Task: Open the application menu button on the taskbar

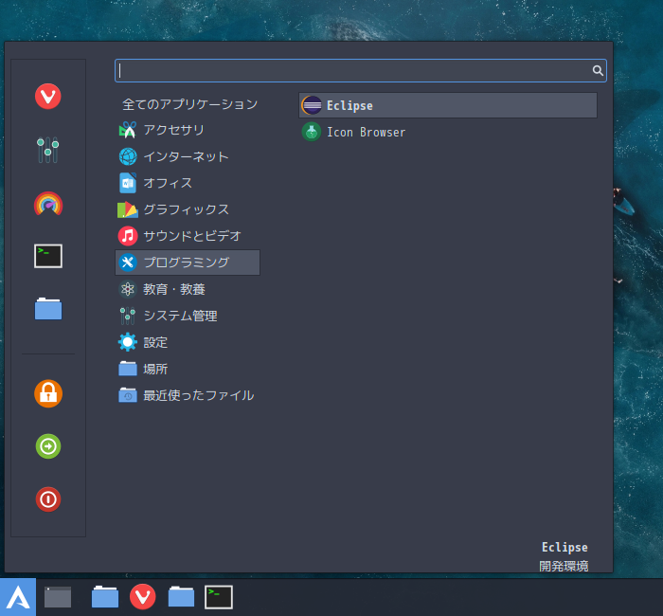Action: pos(18,597)
